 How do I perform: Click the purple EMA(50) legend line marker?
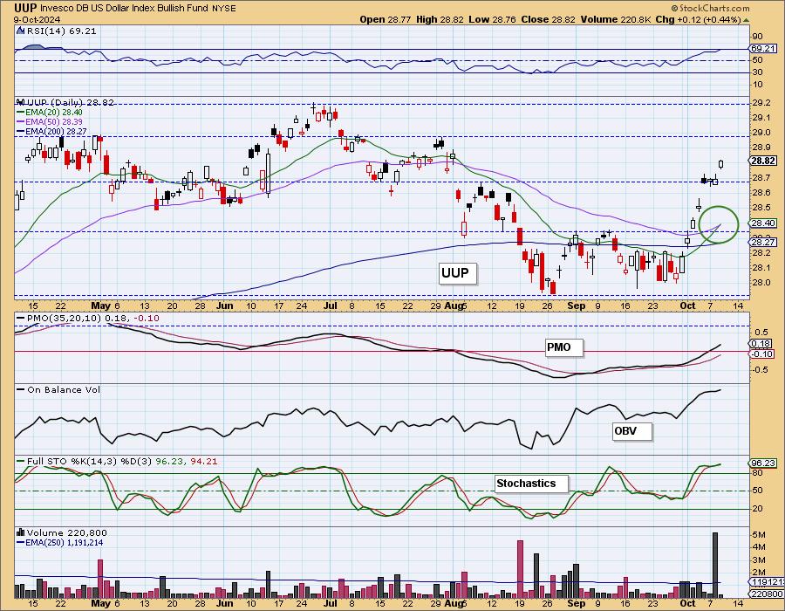pyautogui.click(x=20, y=122)
